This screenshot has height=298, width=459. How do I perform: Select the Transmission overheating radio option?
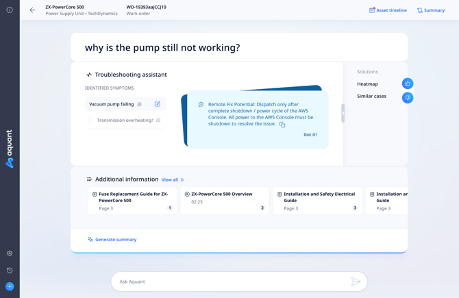click(x=90, y=121)
